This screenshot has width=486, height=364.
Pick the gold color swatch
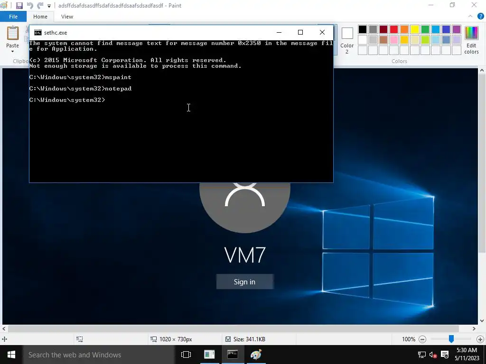click(404, 40)
